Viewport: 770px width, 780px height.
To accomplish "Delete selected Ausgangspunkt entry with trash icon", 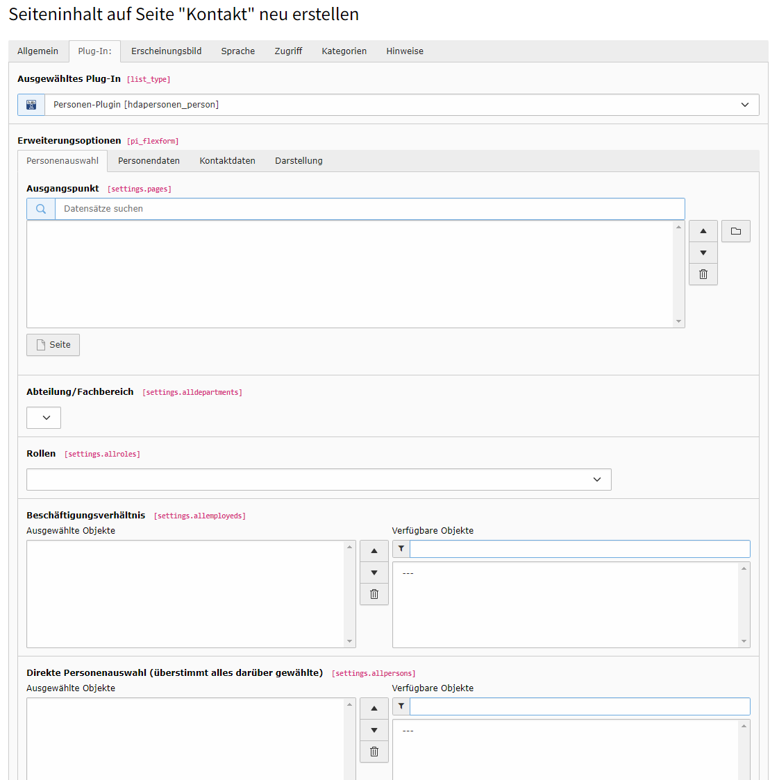I will point(703,274).
